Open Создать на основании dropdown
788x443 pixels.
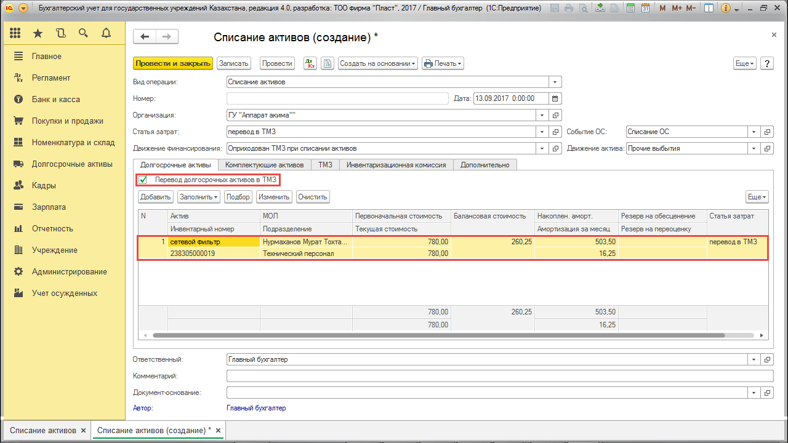pos(378,63)
